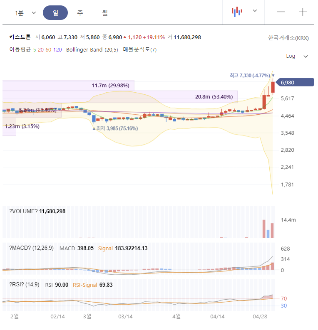The width and height of the screenshot is (318, 330).
Task: Open 매물분석도(7) indicator settings
Action: (140, 50)
